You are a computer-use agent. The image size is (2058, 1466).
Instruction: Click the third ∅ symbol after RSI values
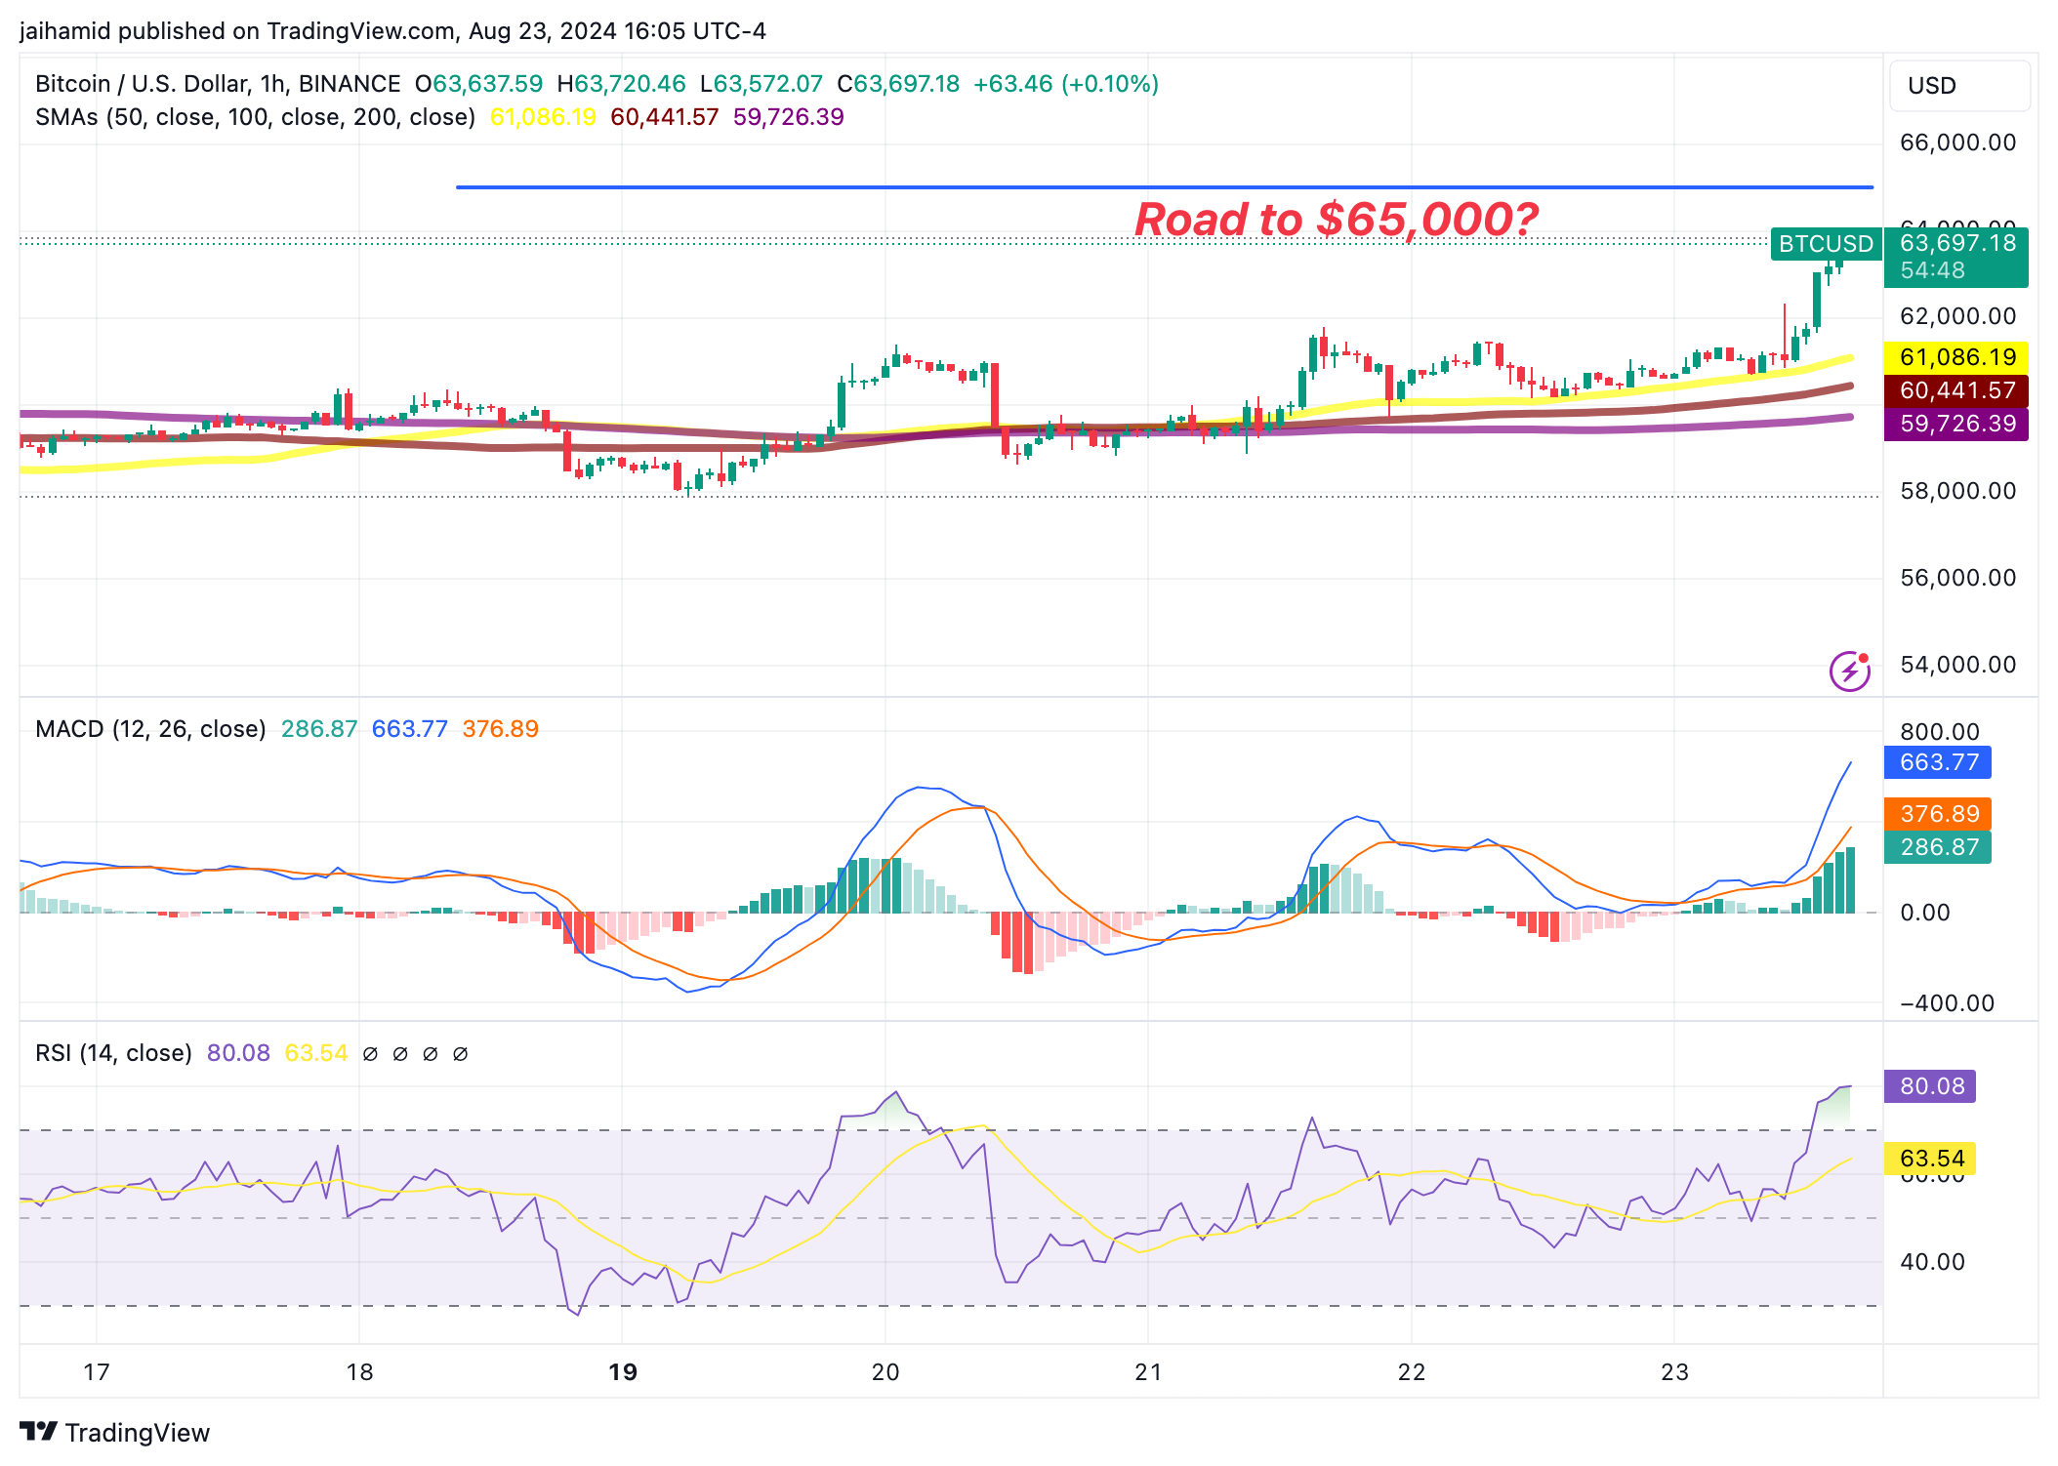432,1053
